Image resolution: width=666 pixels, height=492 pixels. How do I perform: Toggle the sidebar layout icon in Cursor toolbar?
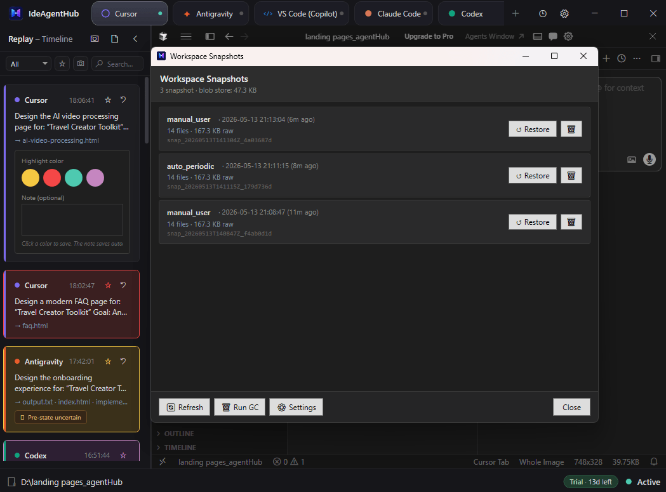coord(210,37)
